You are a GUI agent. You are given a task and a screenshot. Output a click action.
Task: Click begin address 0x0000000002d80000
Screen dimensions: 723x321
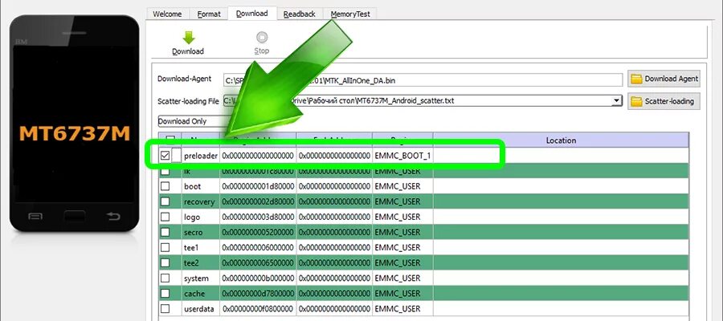258,201
